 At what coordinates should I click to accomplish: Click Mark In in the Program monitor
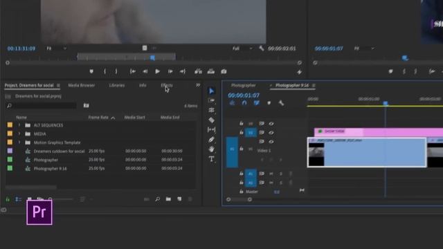[404, 72]
